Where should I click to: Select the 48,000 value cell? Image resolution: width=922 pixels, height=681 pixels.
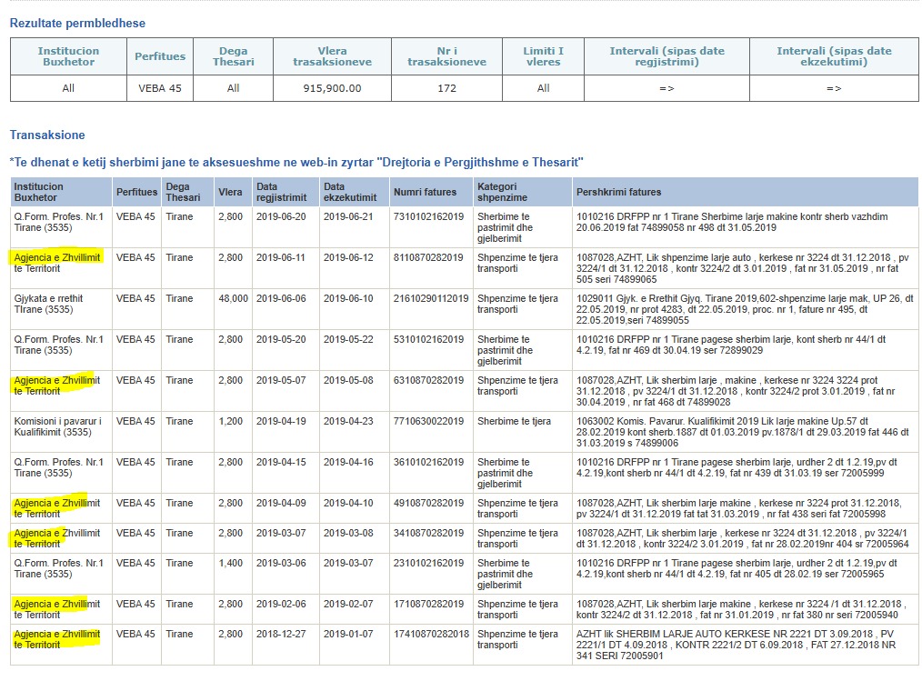coord(233,298)
